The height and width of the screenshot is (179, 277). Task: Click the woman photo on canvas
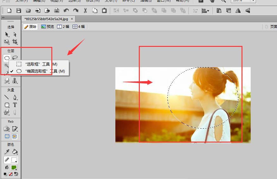(x=183, y=105)
